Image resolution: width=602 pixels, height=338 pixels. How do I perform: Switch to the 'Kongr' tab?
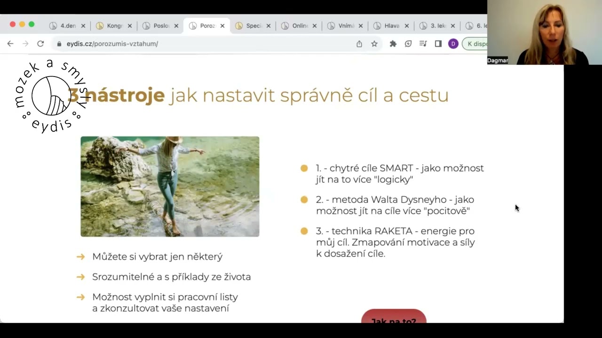click(x=115, y=26)
